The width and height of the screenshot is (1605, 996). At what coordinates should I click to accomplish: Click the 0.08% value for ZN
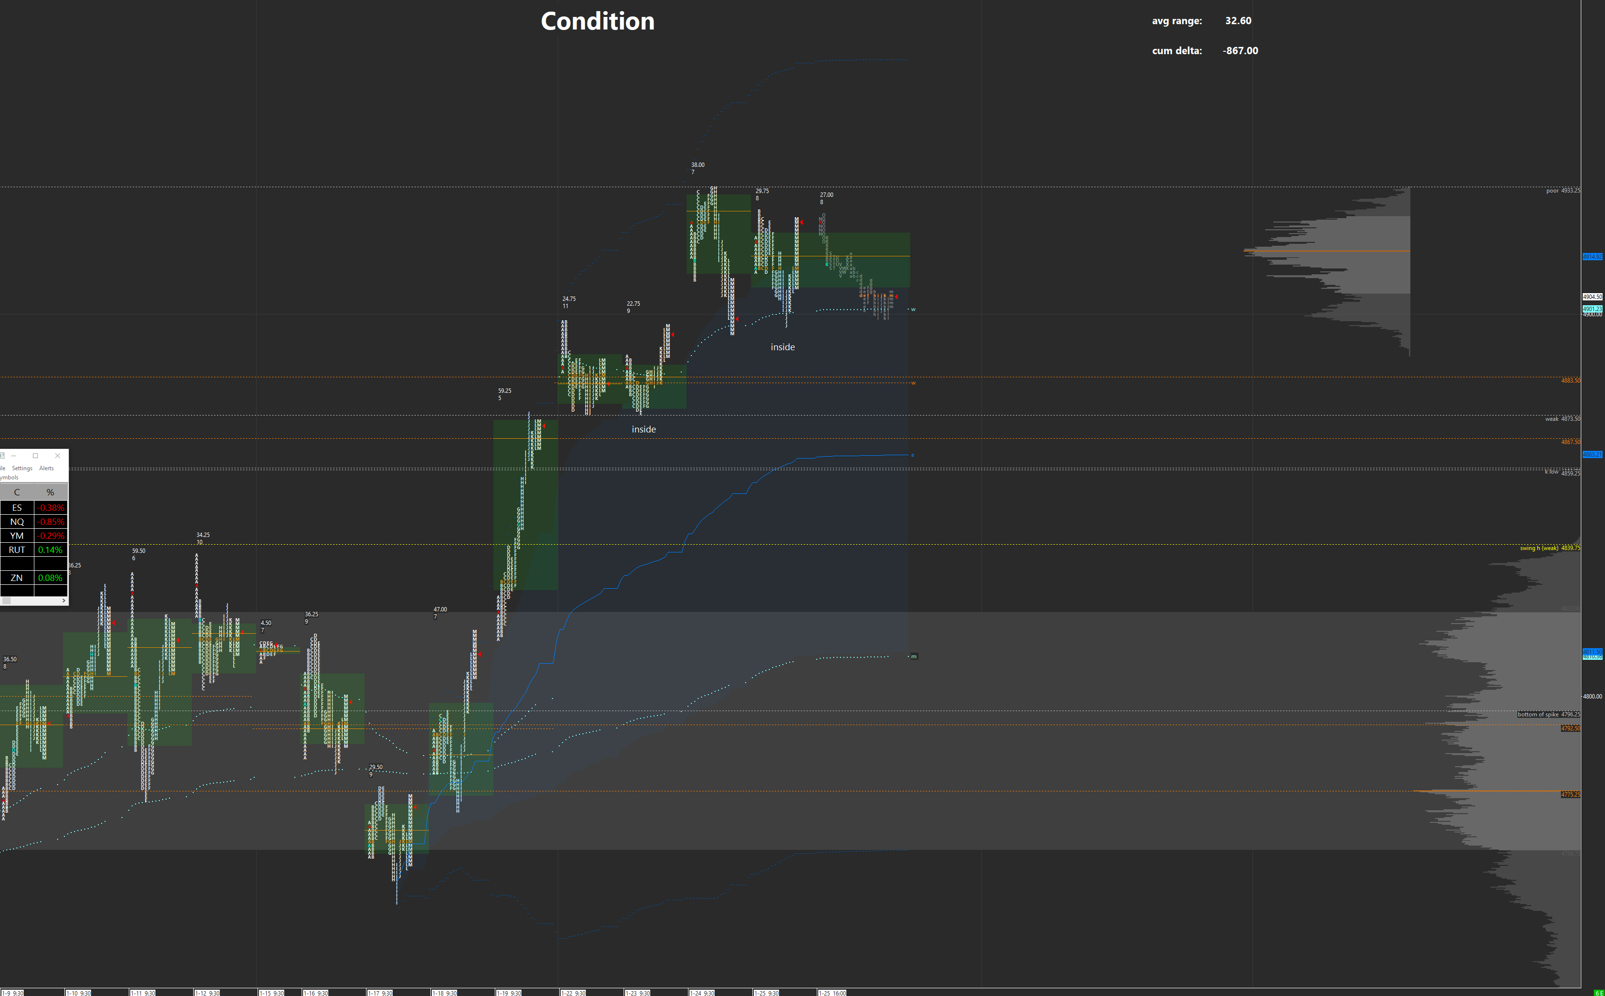50,578
